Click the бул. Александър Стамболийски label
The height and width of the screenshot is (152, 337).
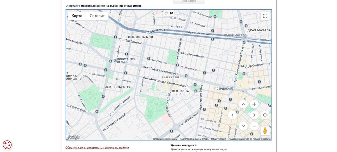coord(165,82)
